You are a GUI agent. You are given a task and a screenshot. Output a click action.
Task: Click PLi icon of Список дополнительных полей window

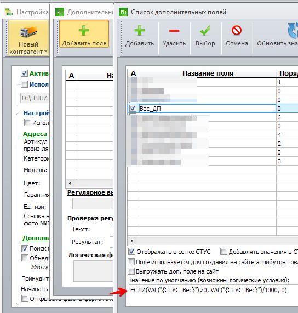pos(123,12)
